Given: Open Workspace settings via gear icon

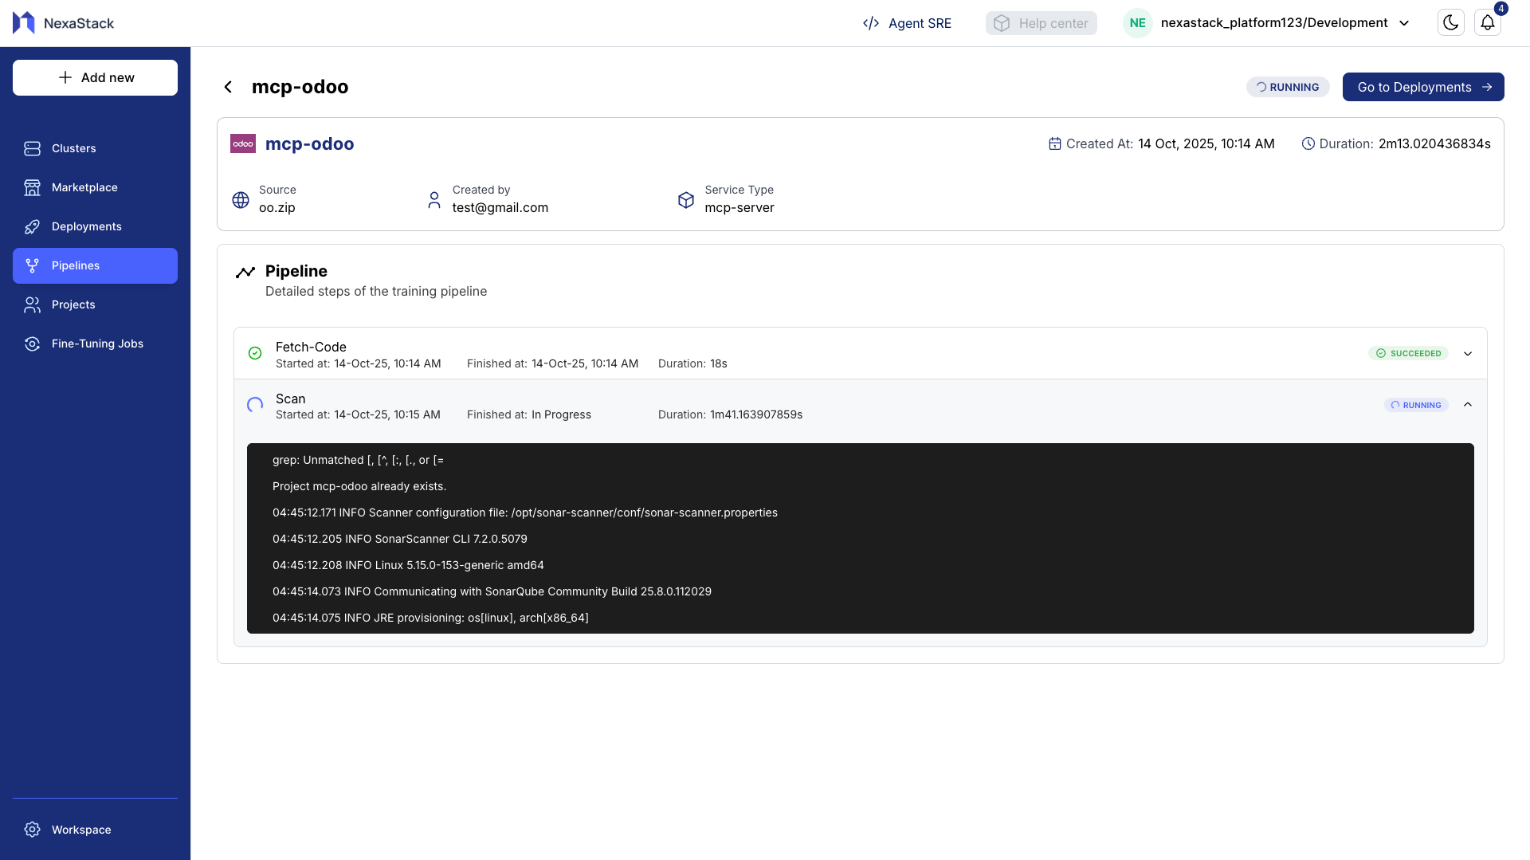Looking at the screenshot, I should [32, 829].
